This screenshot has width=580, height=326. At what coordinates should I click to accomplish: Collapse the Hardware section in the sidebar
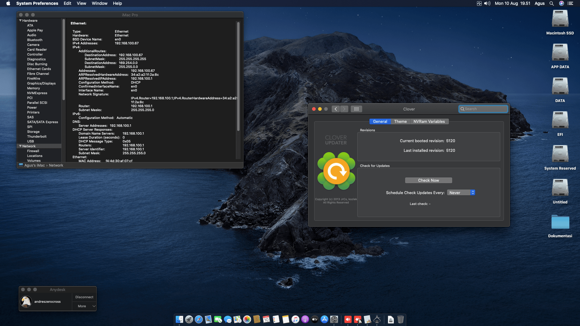click(21, 21)
